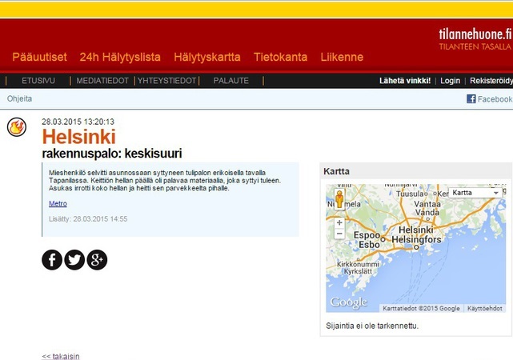Go back via the takaisin link
513x360 pixels.
[61, 356]
